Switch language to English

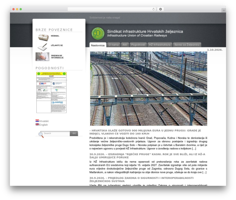(x=43, y=125)
